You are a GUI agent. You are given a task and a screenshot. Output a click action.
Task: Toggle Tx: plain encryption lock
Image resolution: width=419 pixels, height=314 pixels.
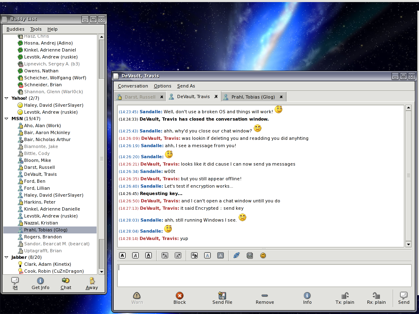click(345, 298)
